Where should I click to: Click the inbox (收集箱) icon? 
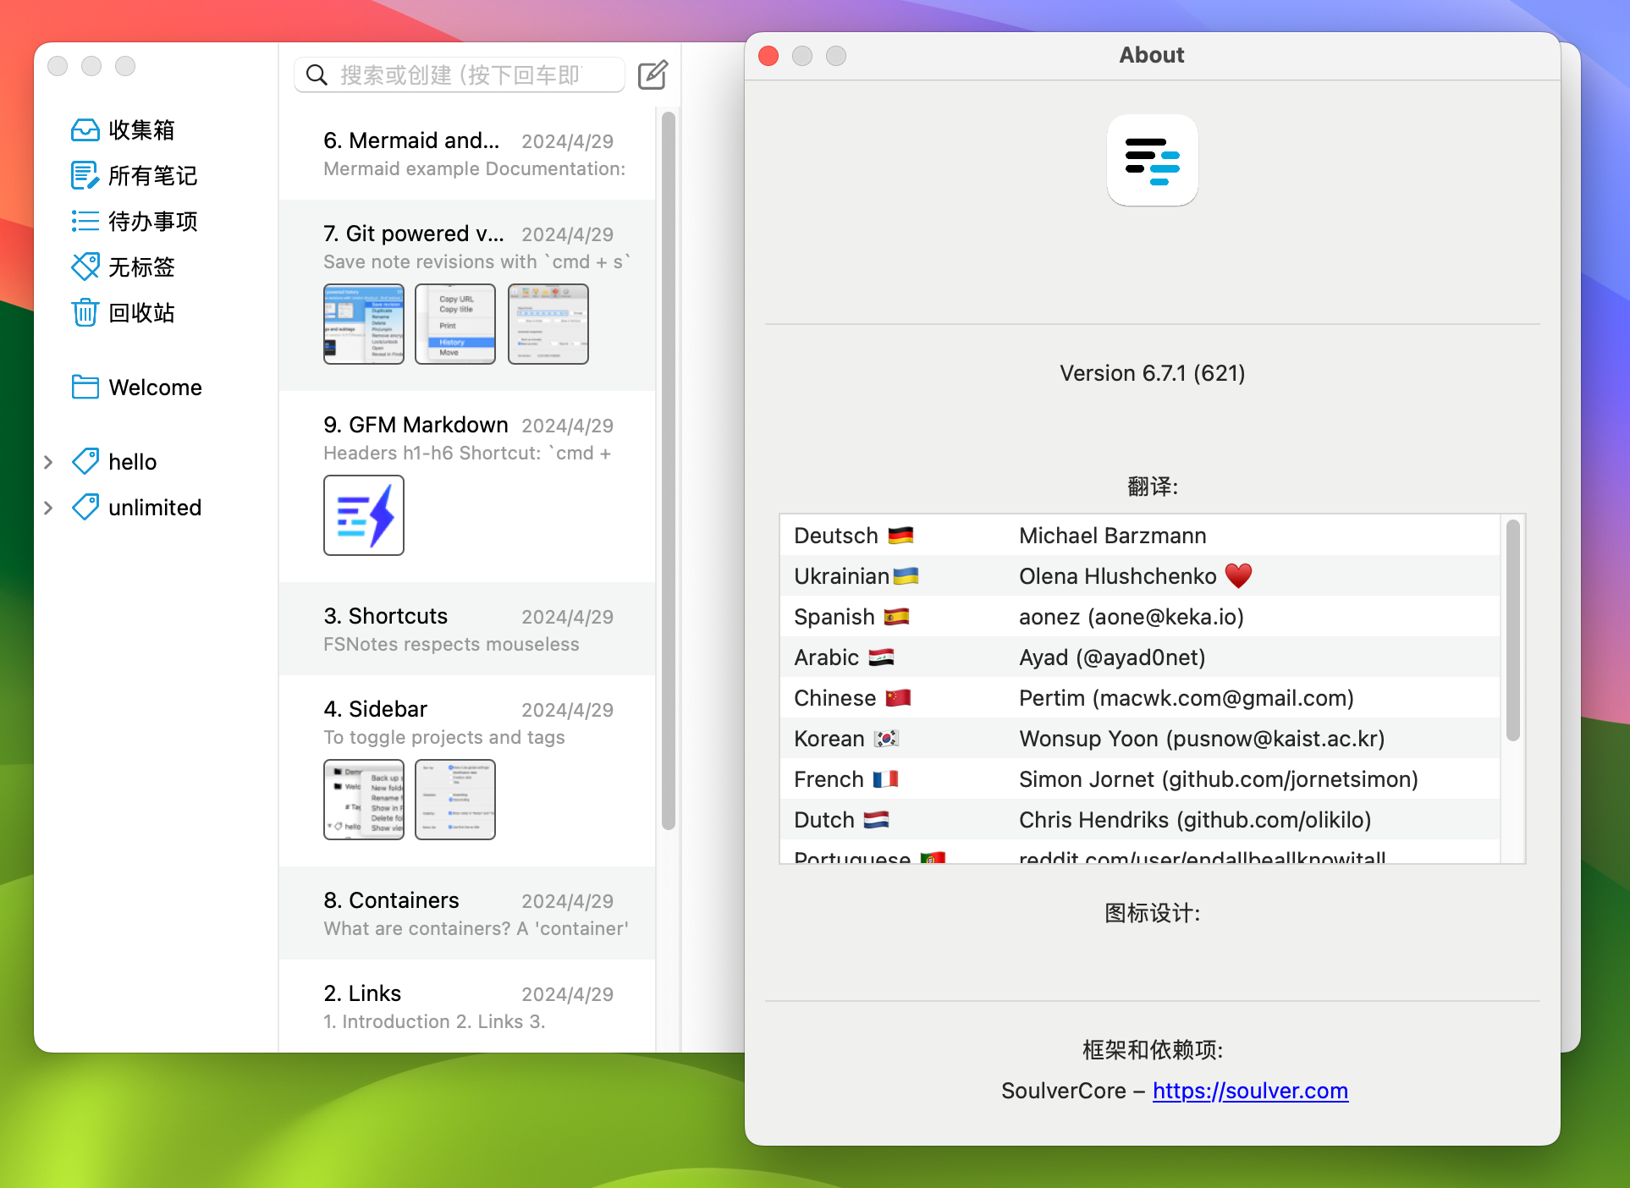coord(85,130)
